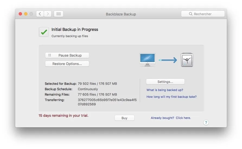Focus the Rechercher search field
This screenshot has width=242, height=149.
click(x=203, y=14)
